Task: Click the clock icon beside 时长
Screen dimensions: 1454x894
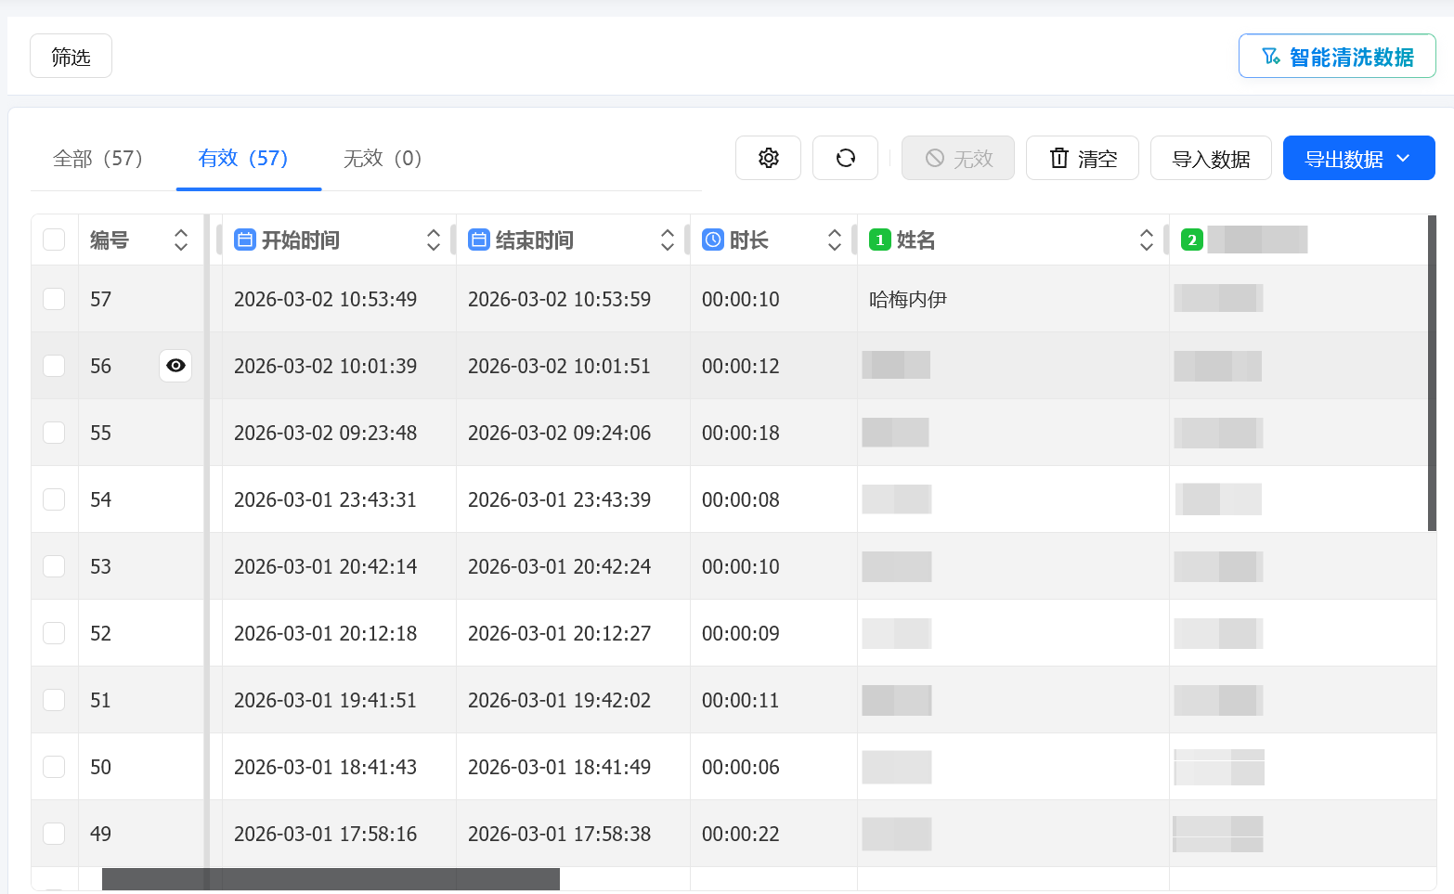Action: [x=712, y=240]
